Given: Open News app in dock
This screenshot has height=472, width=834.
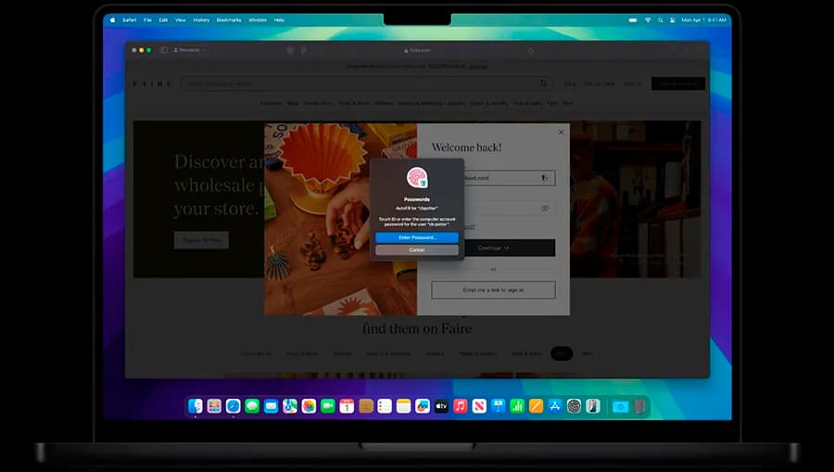Looking at the screenshot, I should coord(479,406).
